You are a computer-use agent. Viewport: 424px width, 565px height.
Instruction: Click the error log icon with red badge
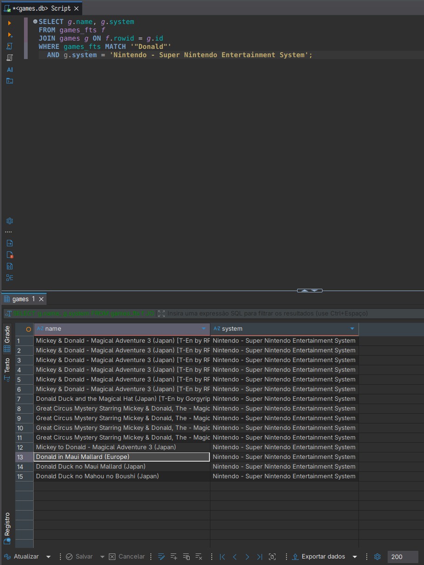point(10,255)
